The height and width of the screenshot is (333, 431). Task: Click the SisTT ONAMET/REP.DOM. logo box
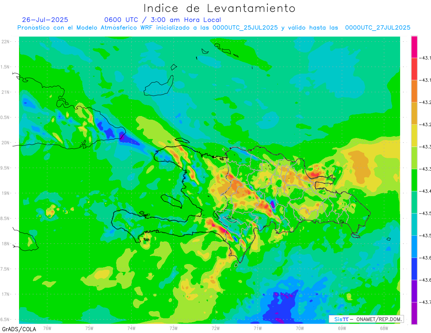point(366,319)
